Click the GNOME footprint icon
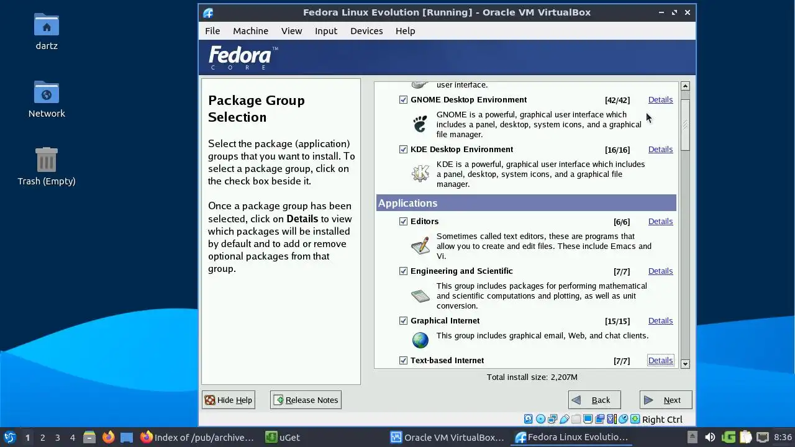 (420, 124)
